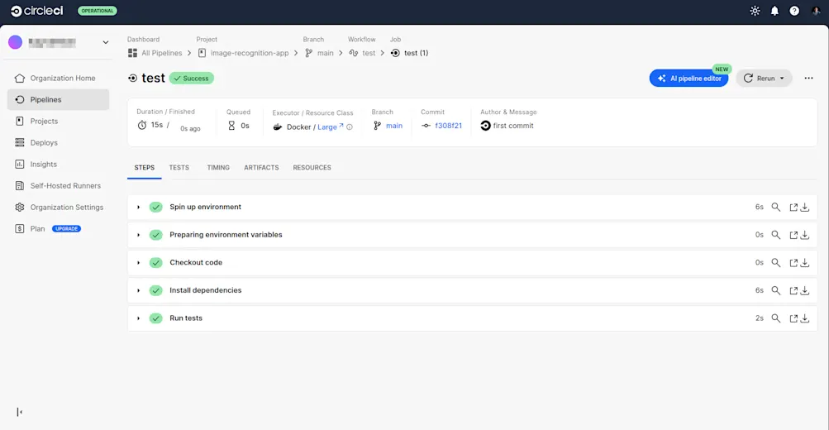
Task: Click the Run tests step title
Action: [186, 318]
